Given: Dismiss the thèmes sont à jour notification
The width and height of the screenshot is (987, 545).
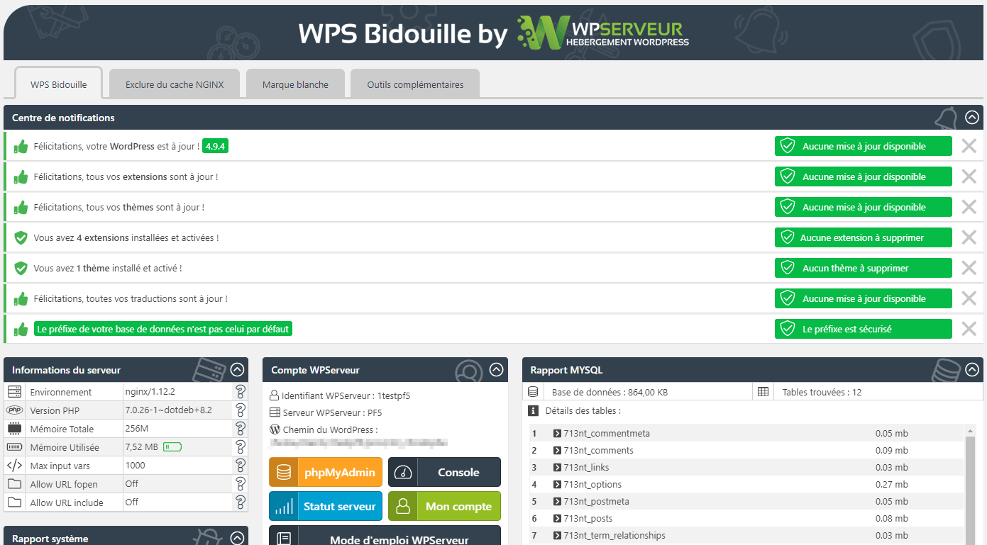Looking at the screenshot, I should pos(969,207).
